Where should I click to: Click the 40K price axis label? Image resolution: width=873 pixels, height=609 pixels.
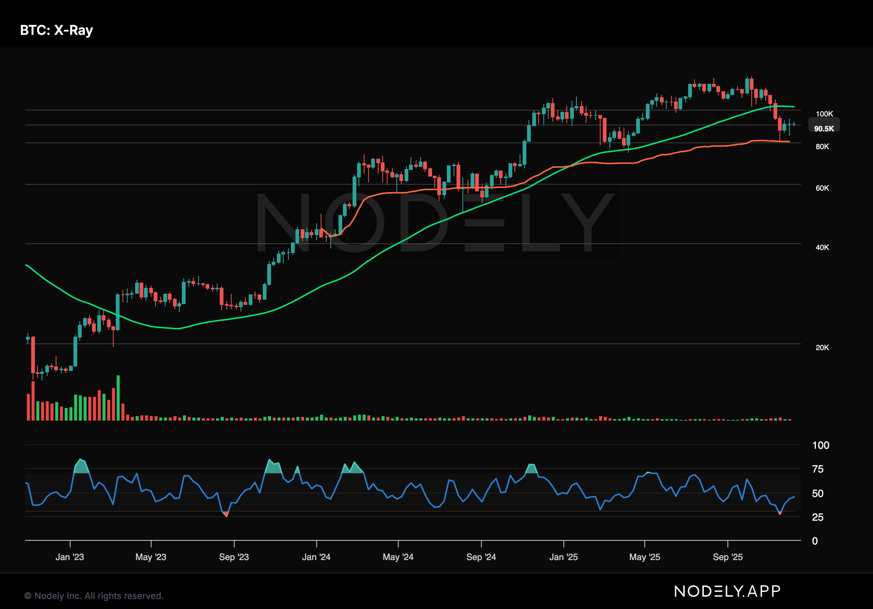tap(822, 247)
